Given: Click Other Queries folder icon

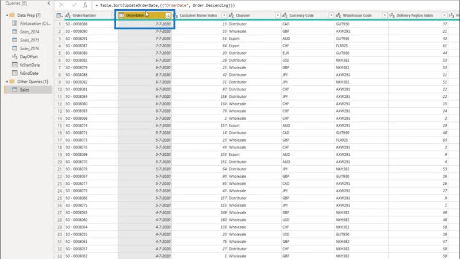Looking at the screenshot, I should (12, 81).
